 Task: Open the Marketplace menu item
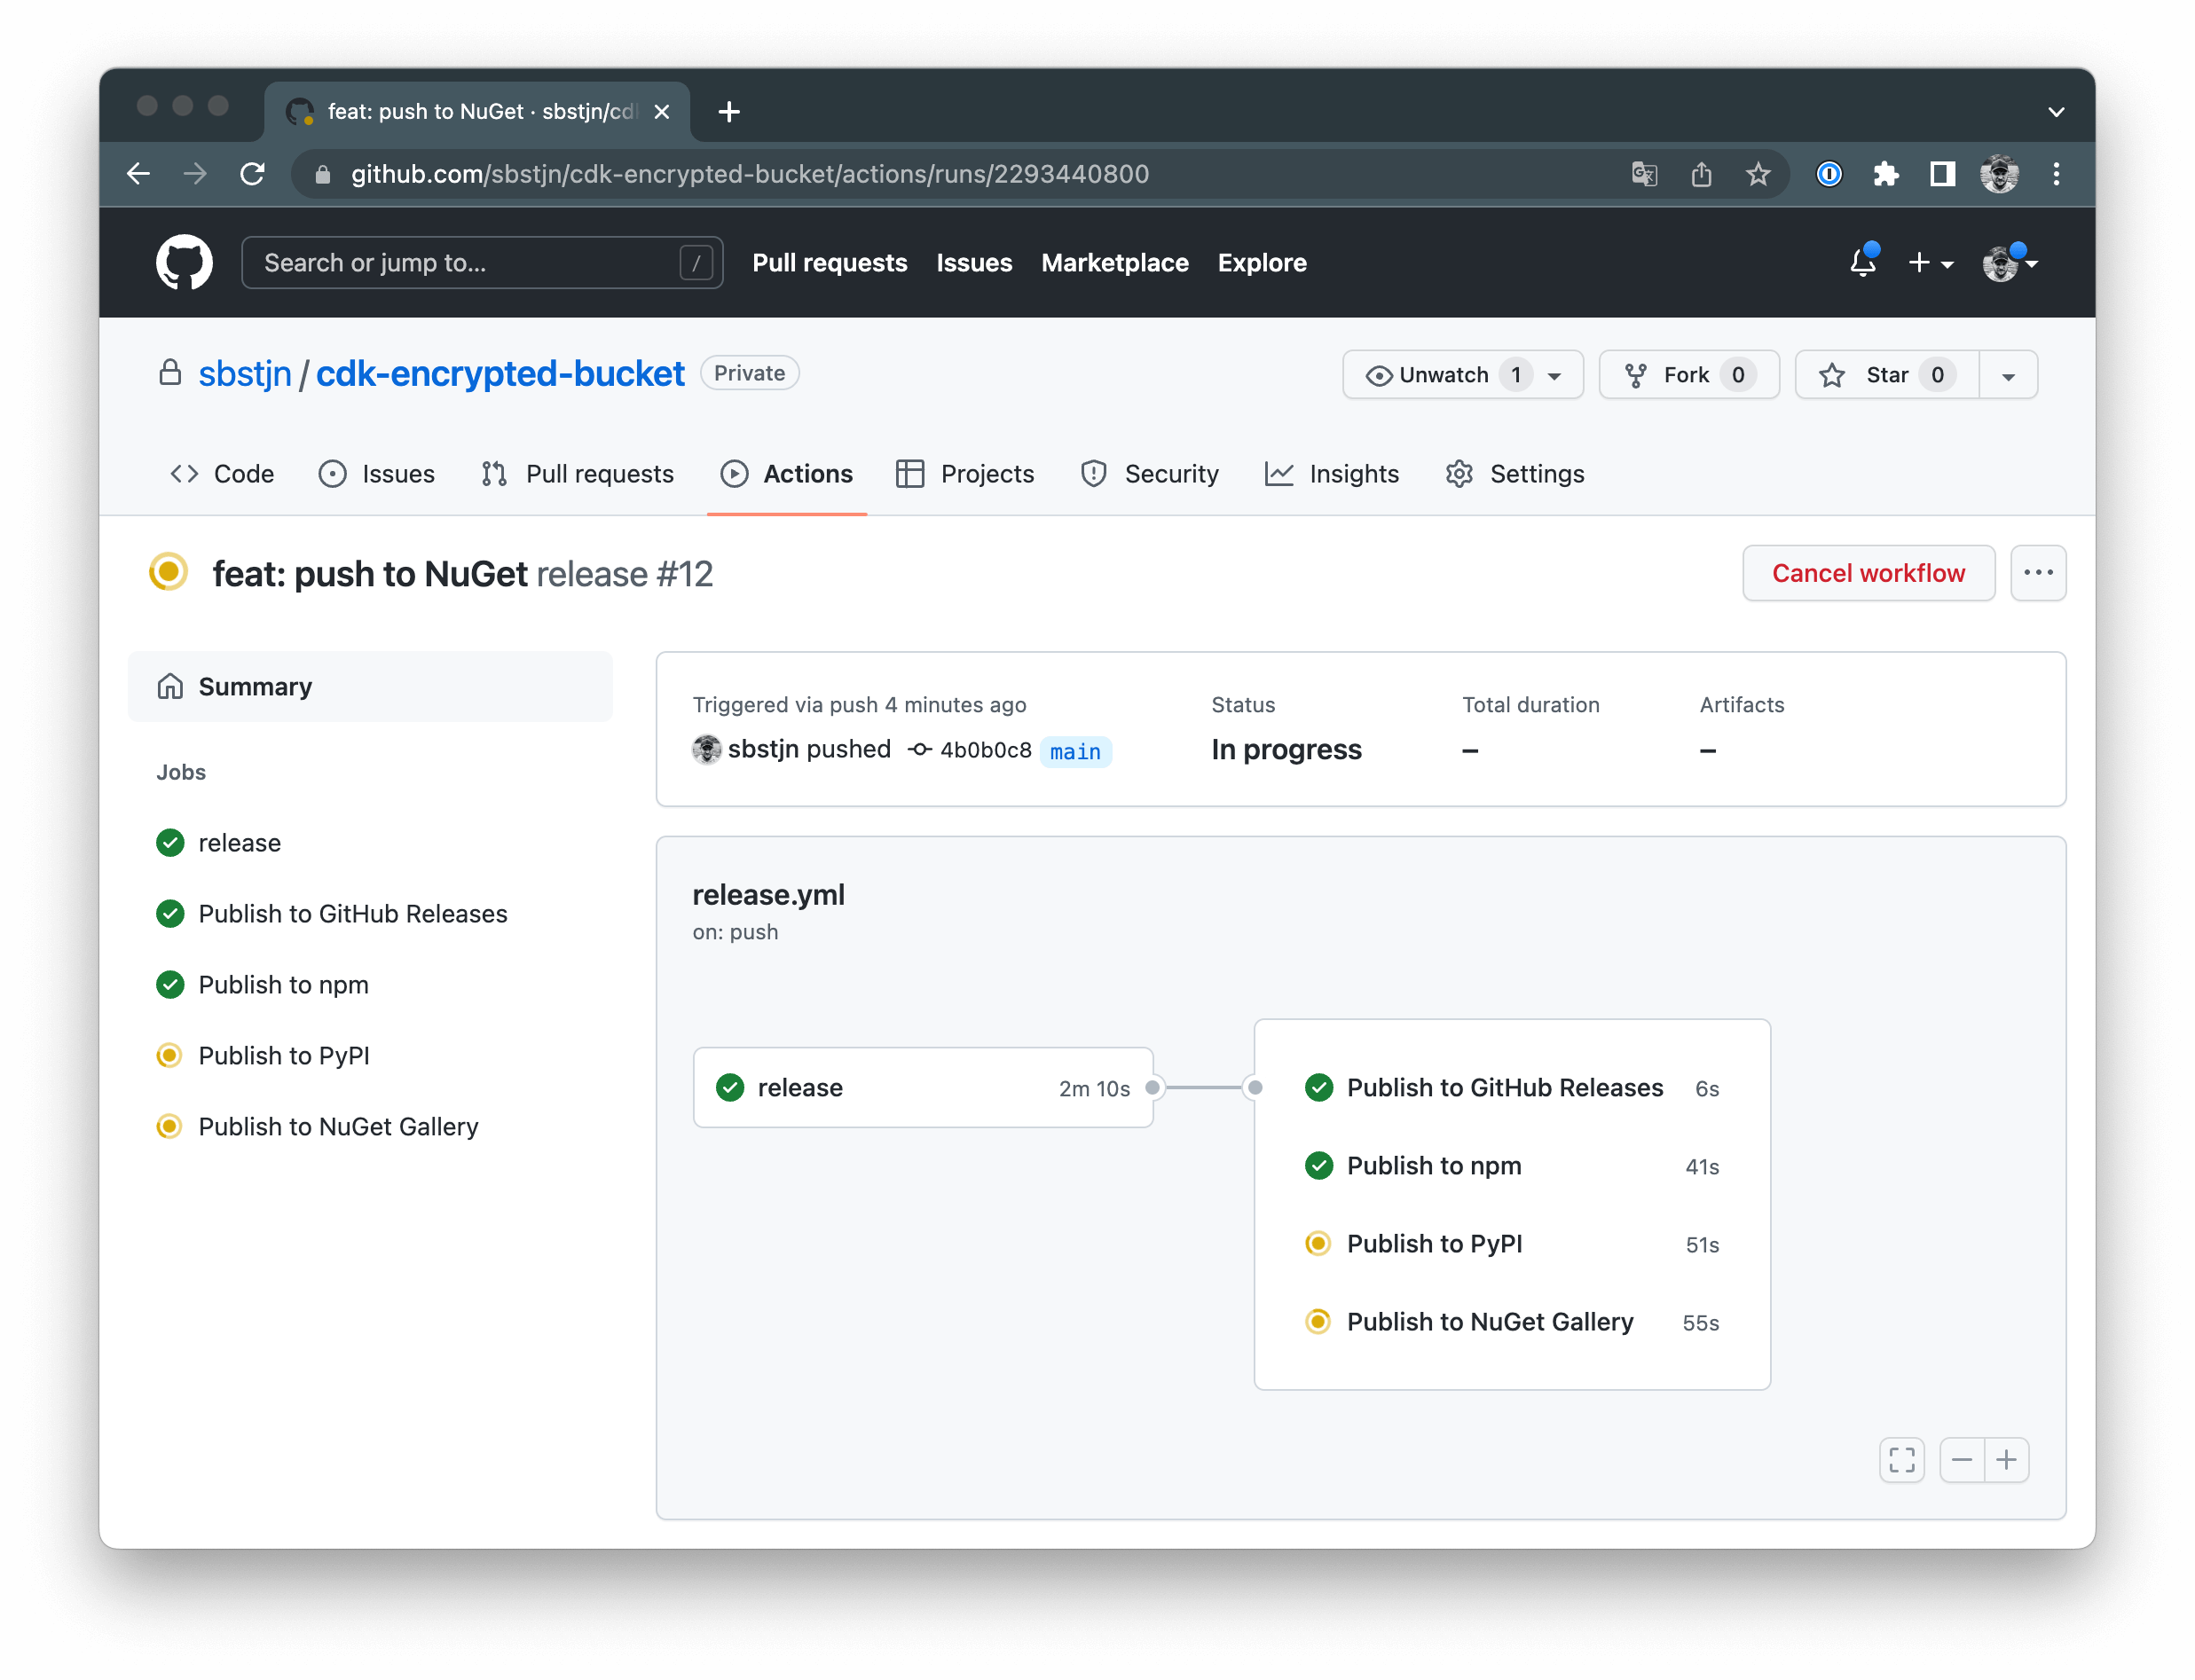tap(1114, 262)
